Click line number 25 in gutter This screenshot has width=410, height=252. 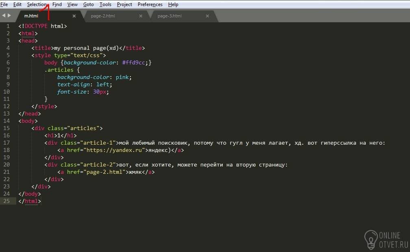point(7,201)
